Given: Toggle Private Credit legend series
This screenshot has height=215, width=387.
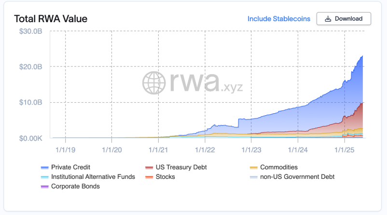Looking at the screenshot, I should tap(71, 167).
